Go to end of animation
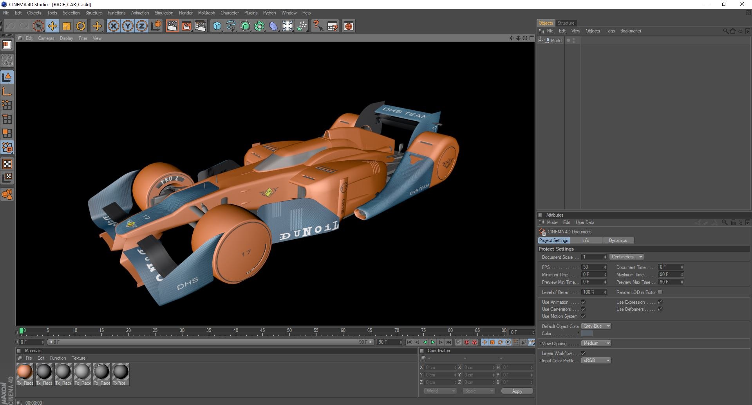The image size is (752, 405). pyautogui.click(x=448, y=342)
